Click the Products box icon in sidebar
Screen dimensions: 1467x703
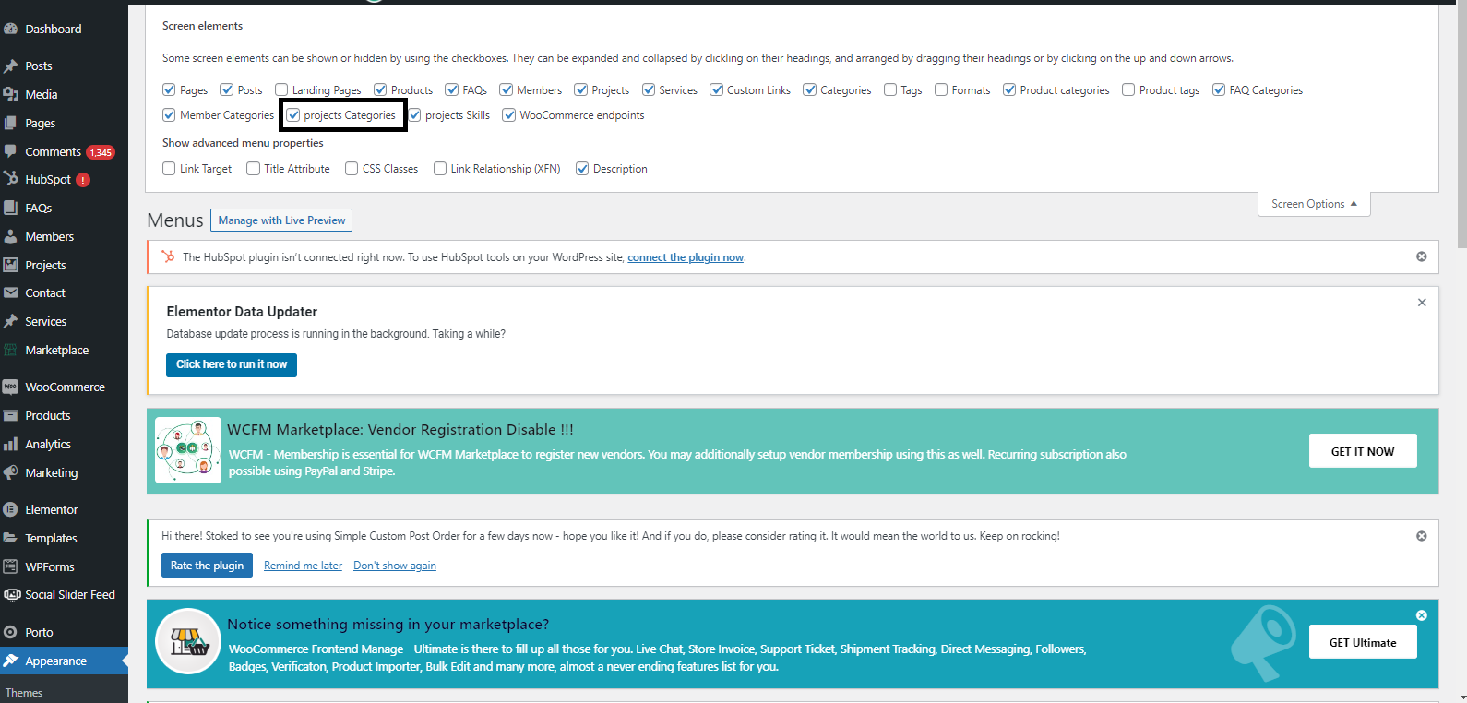click(x=11, y=415)
